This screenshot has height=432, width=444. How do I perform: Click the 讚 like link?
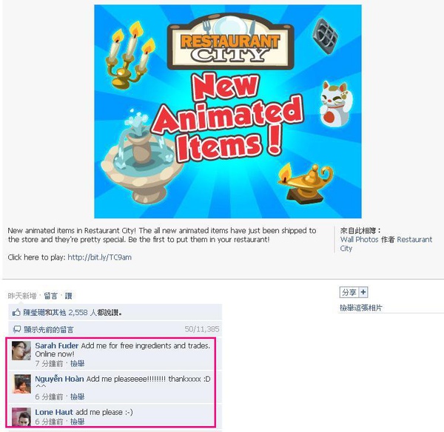click(x=68, y=296)
